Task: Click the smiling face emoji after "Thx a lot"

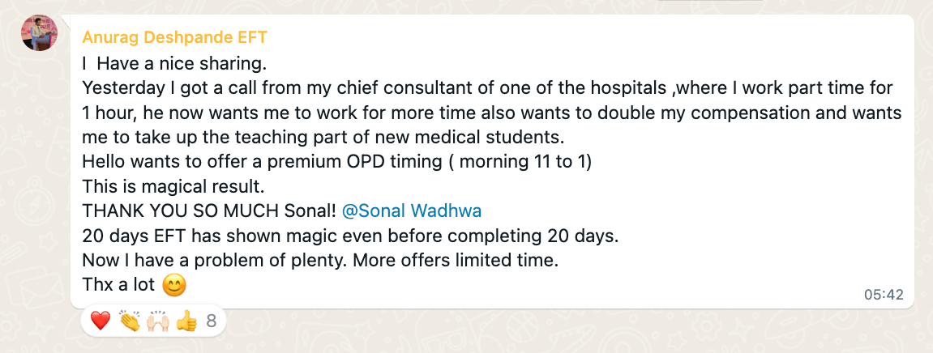Action: pyautogui.click(x=174, y=285)
